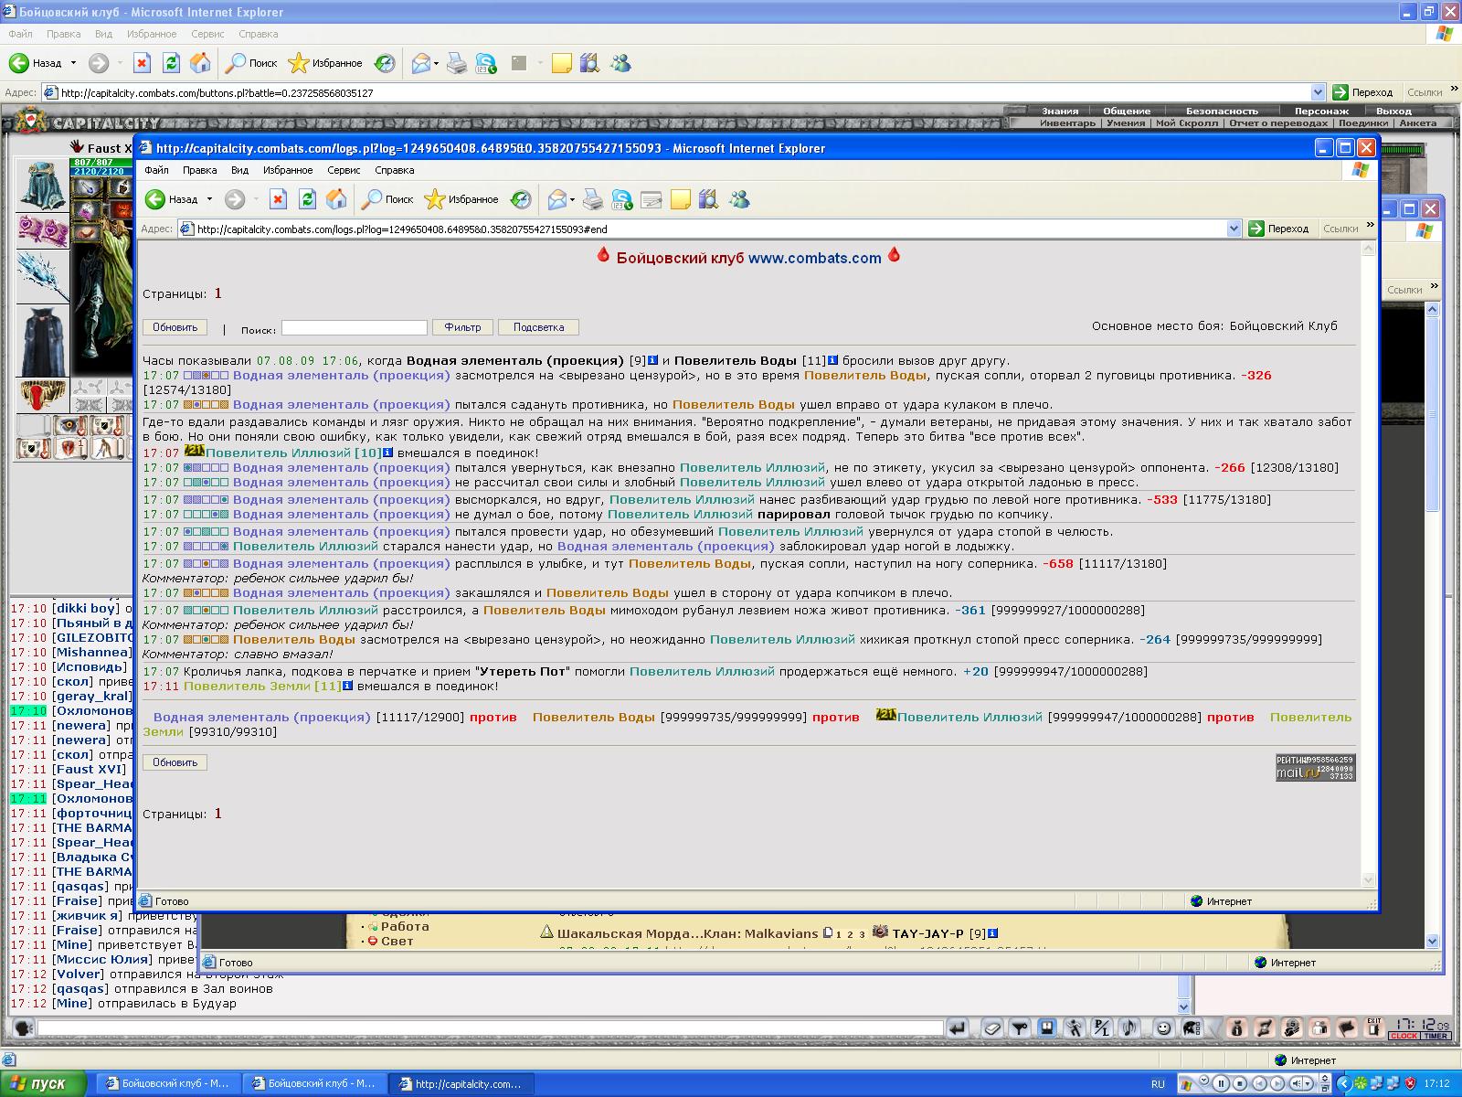Open History icon in log window toolbar
This screenshot has width=1462, height=1097.
[521, 199]
